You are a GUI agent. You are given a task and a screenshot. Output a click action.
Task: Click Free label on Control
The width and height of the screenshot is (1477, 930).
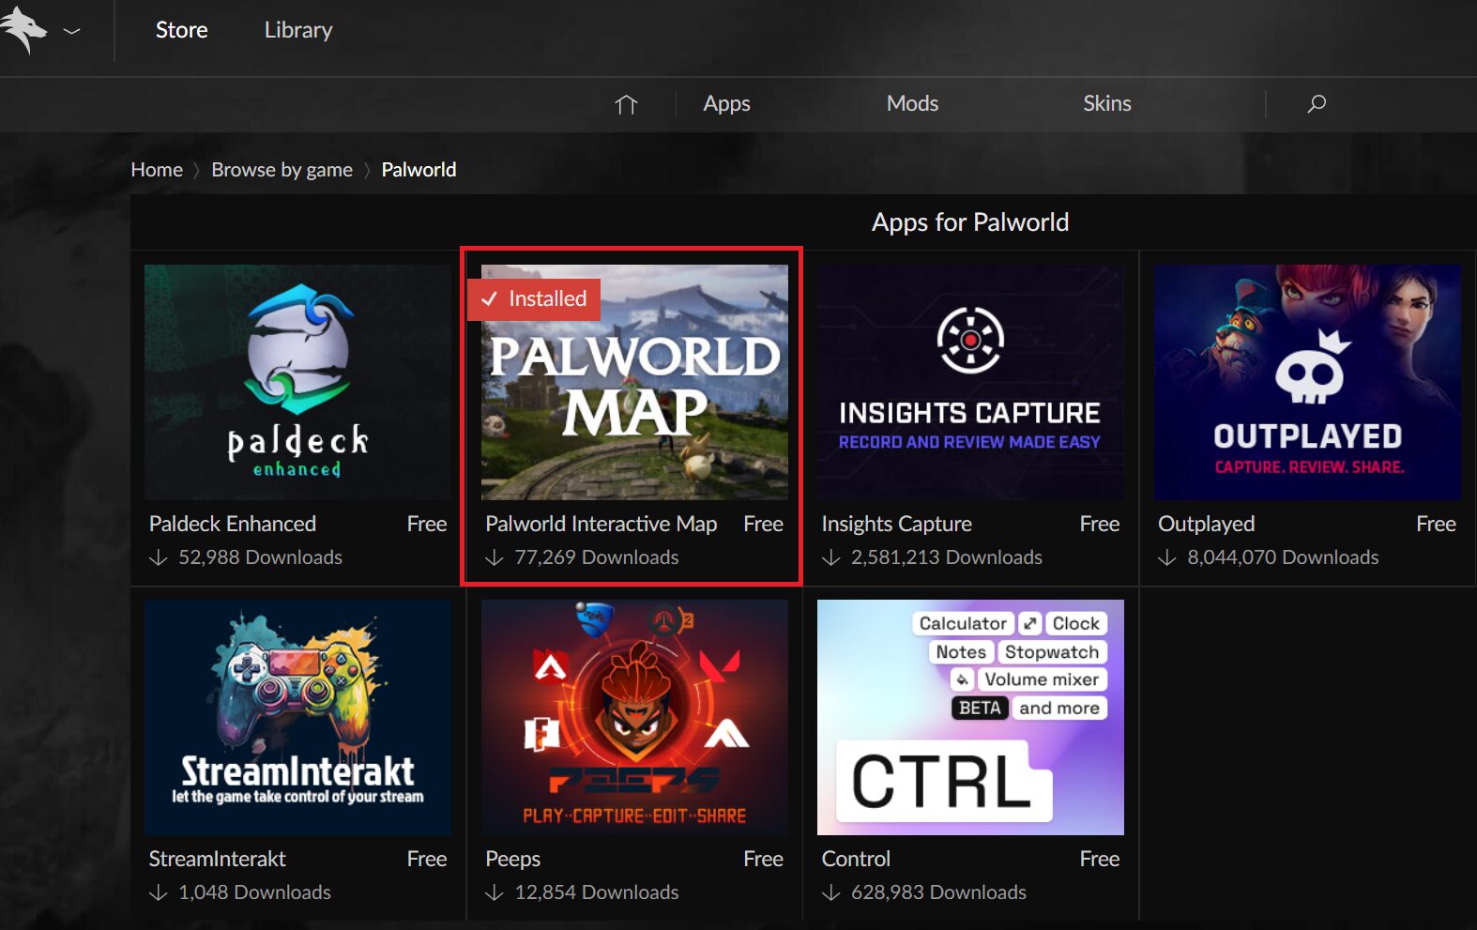pos(1100,859)
